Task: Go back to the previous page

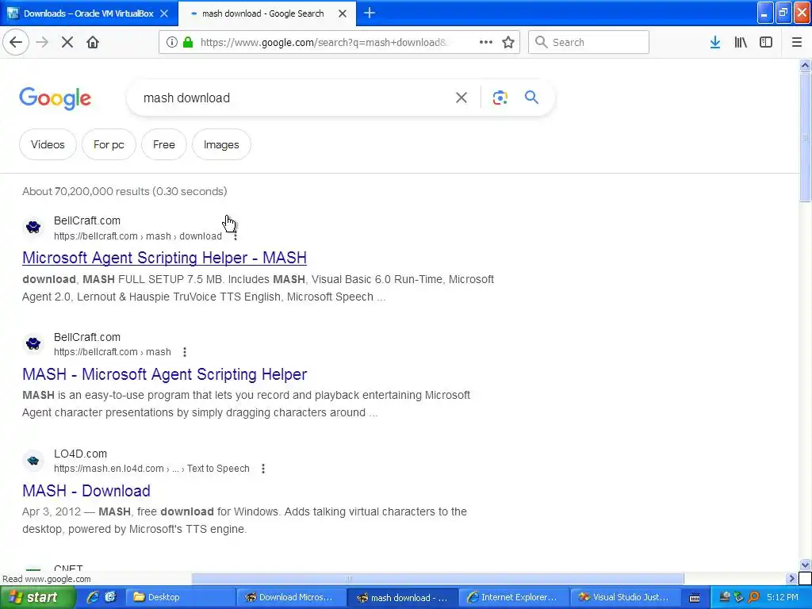Action: click(16, 43)
